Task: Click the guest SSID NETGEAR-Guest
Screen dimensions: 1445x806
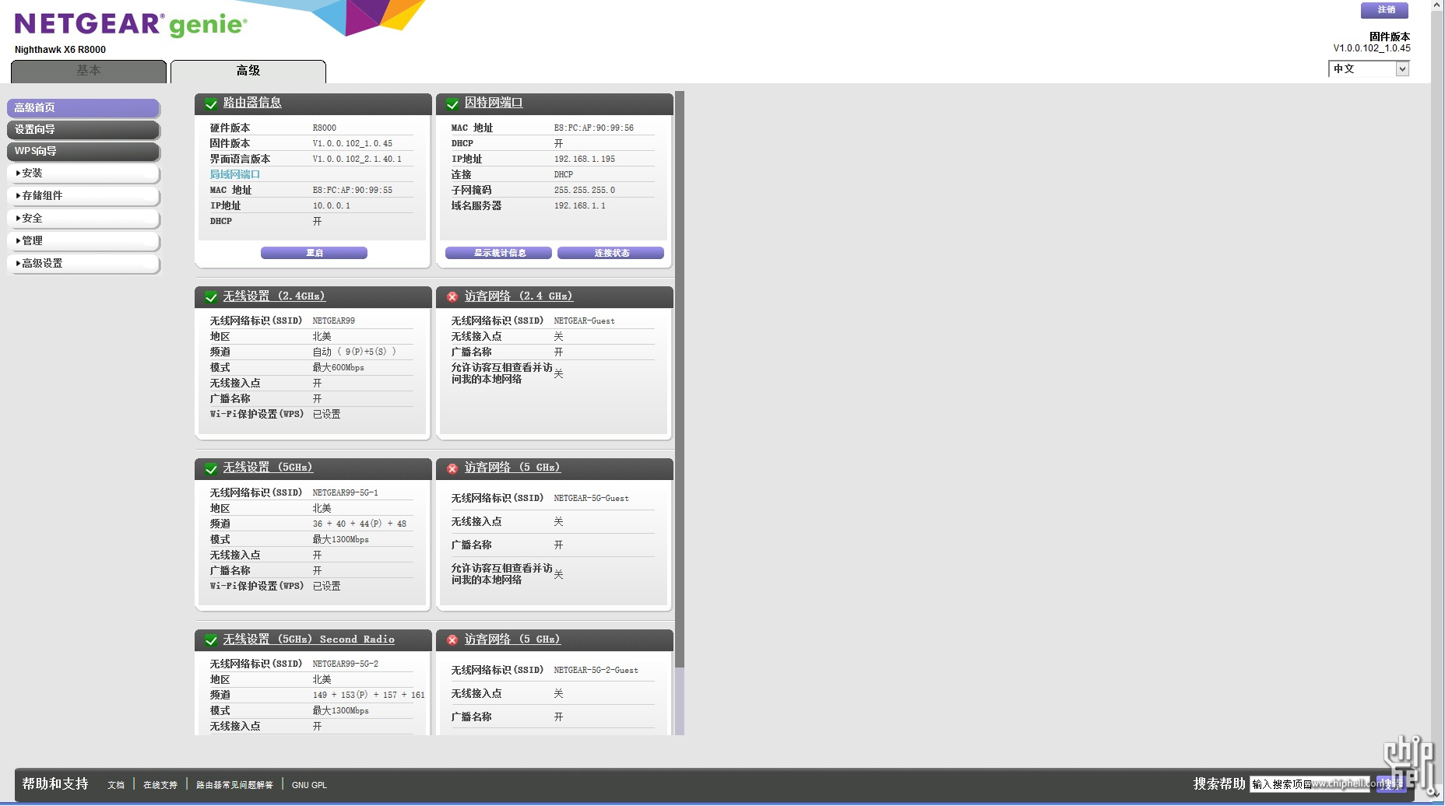Action: coord(585,321)
